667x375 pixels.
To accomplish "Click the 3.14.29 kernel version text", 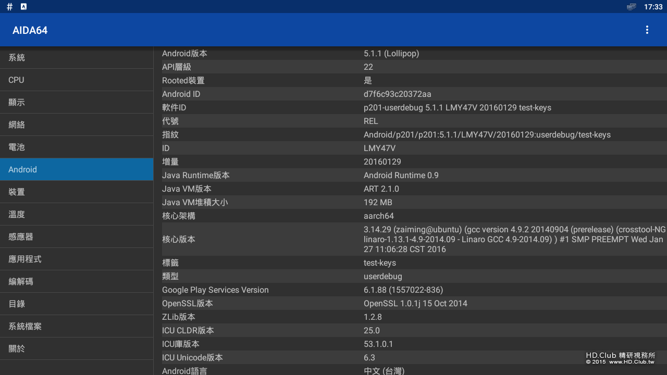I will click(515, 239).
